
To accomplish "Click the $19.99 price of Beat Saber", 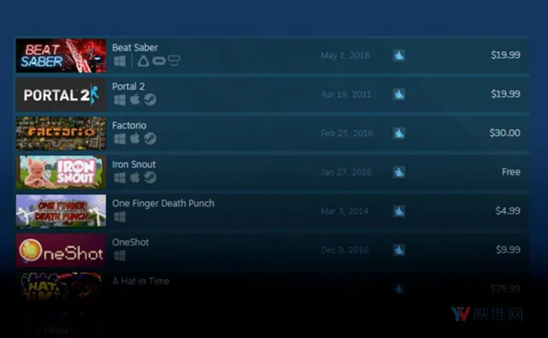I will [x=505, y=55].
